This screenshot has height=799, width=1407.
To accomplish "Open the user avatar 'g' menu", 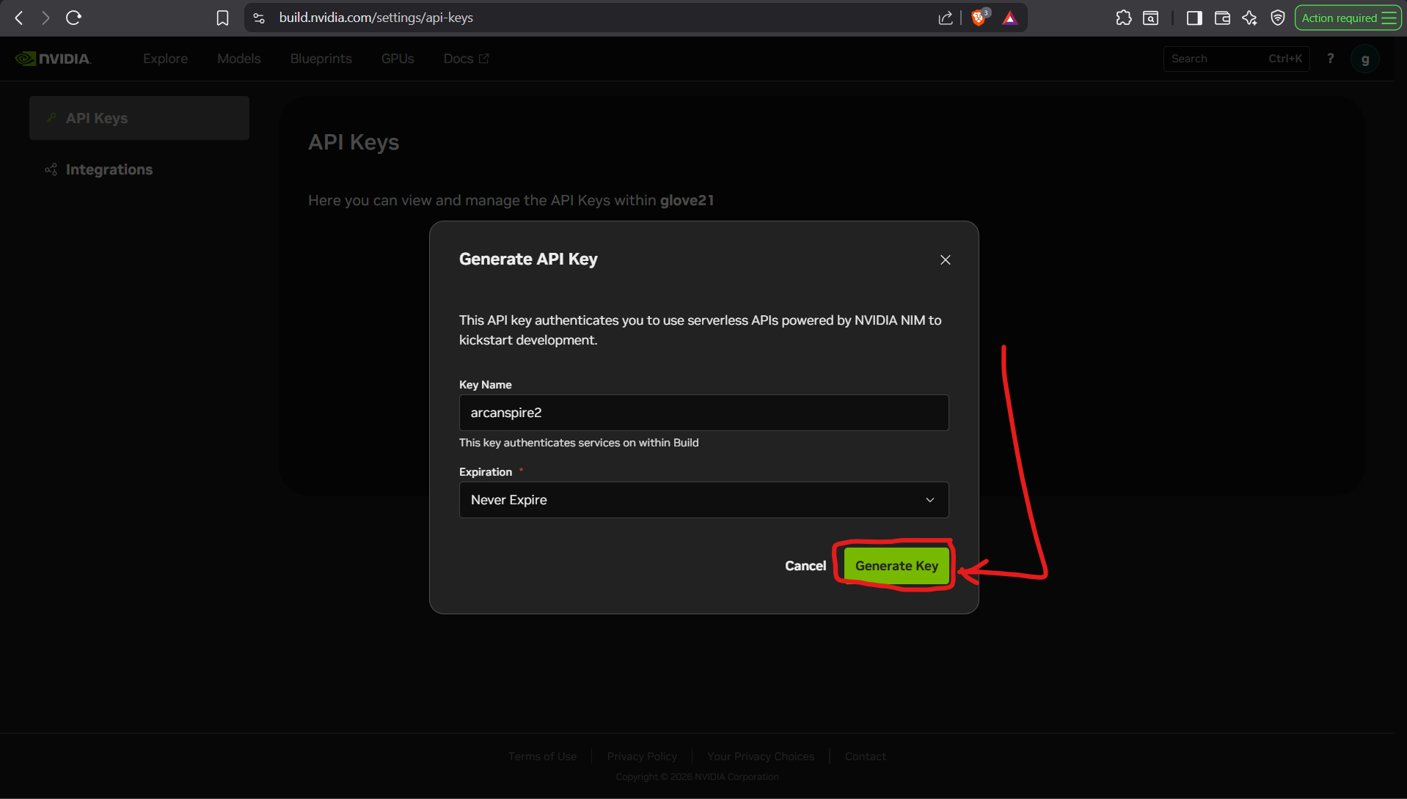I will [x=1365, y=59].
